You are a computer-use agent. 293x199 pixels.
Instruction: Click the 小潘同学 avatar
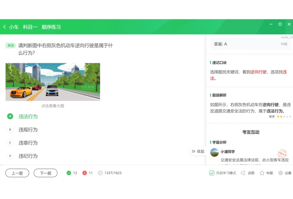(x=214, y=152)
